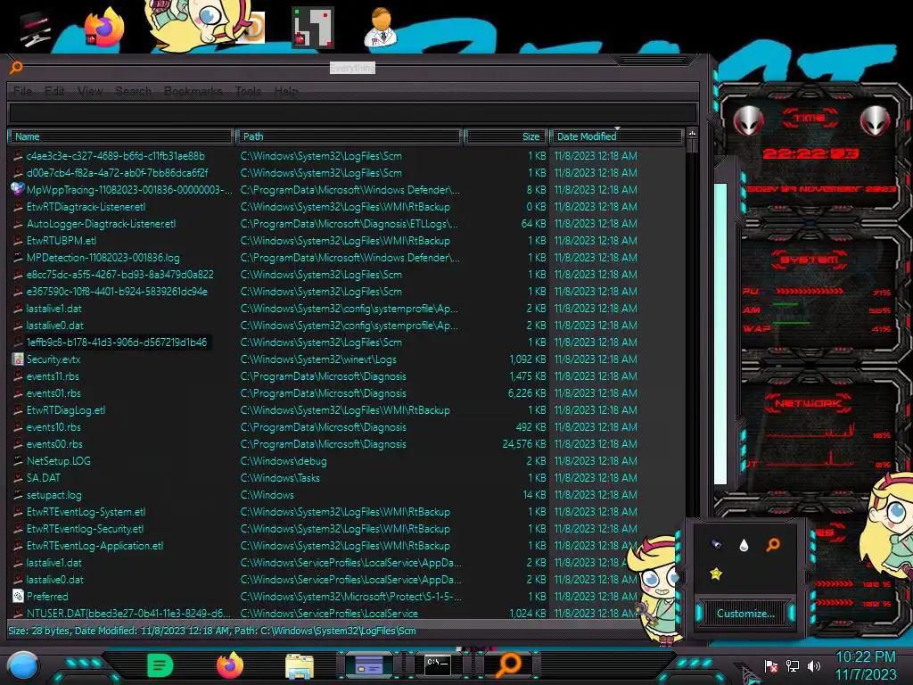The image size is (913, 685).
Task: Click the Everything magnifier icon in tray popup
Action: click(773, 545)
